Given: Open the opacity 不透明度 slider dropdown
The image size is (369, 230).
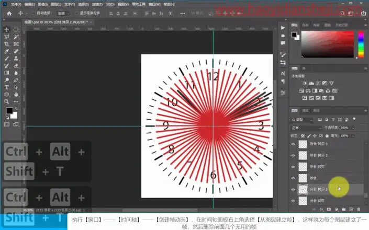Looking at the screenshot, I should point(353,128).
